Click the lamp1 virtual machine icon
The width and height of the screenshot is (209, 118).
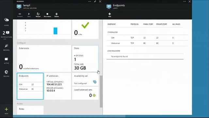click(19, 7)
